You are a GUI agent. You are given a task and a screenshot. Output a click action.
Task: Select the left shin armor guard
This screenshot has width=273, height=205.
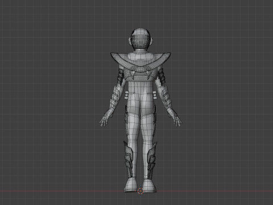(x=129, y=159)
